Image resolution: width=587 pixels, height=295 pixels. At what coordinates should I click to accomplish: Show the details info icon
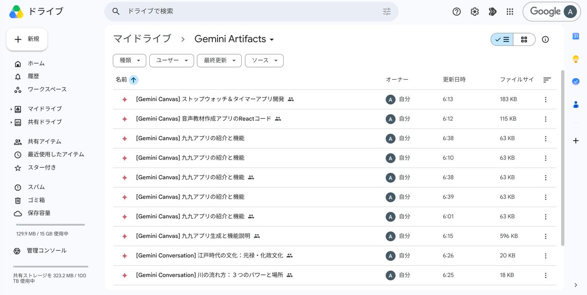tap(545, 40)
